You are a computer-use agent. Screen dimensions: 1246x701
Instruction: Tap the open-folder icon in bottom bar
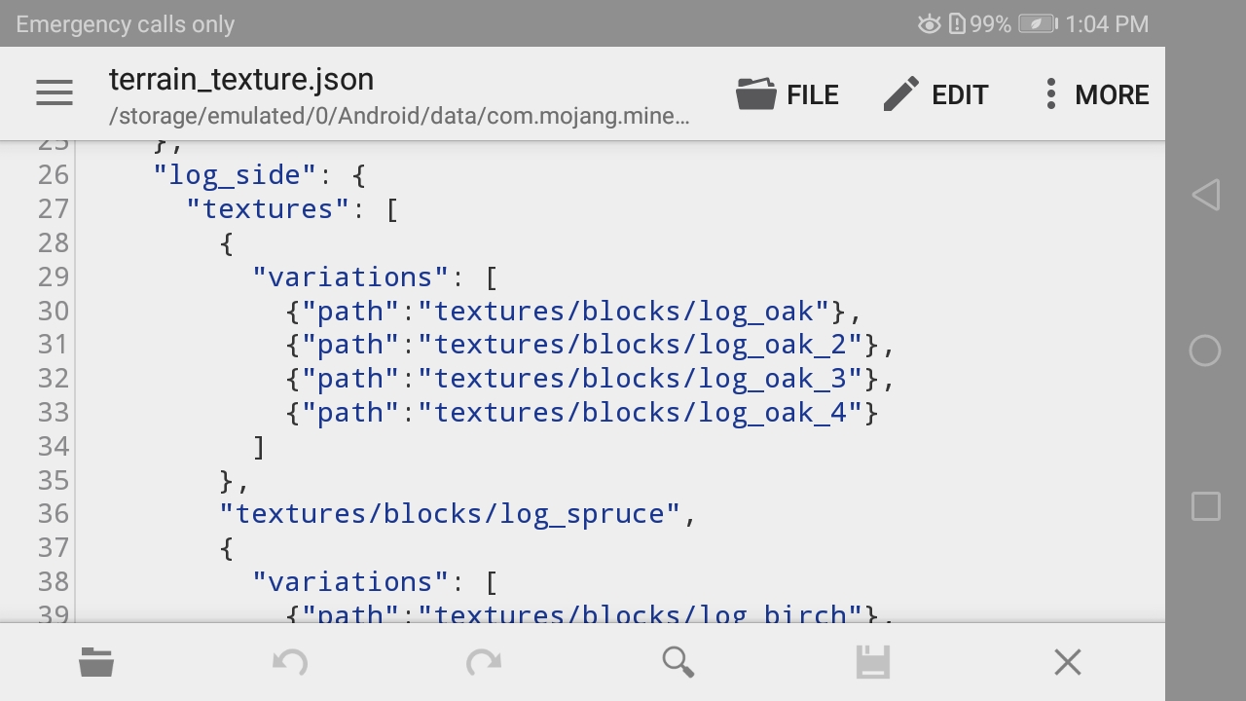point(96,663)
